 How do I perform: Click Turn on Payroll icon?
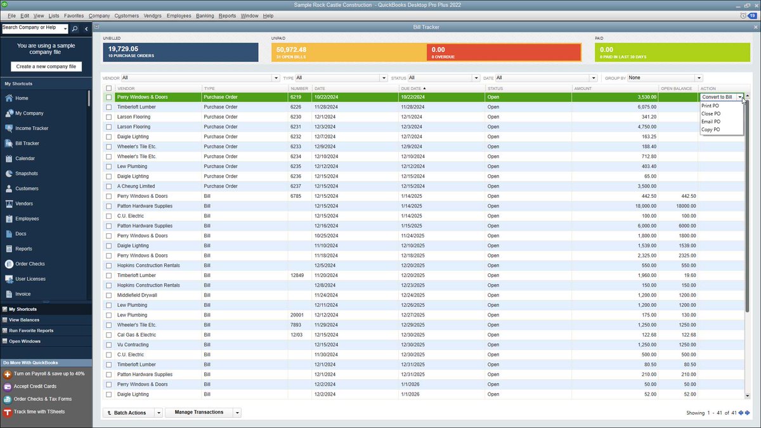coord(8,374)
